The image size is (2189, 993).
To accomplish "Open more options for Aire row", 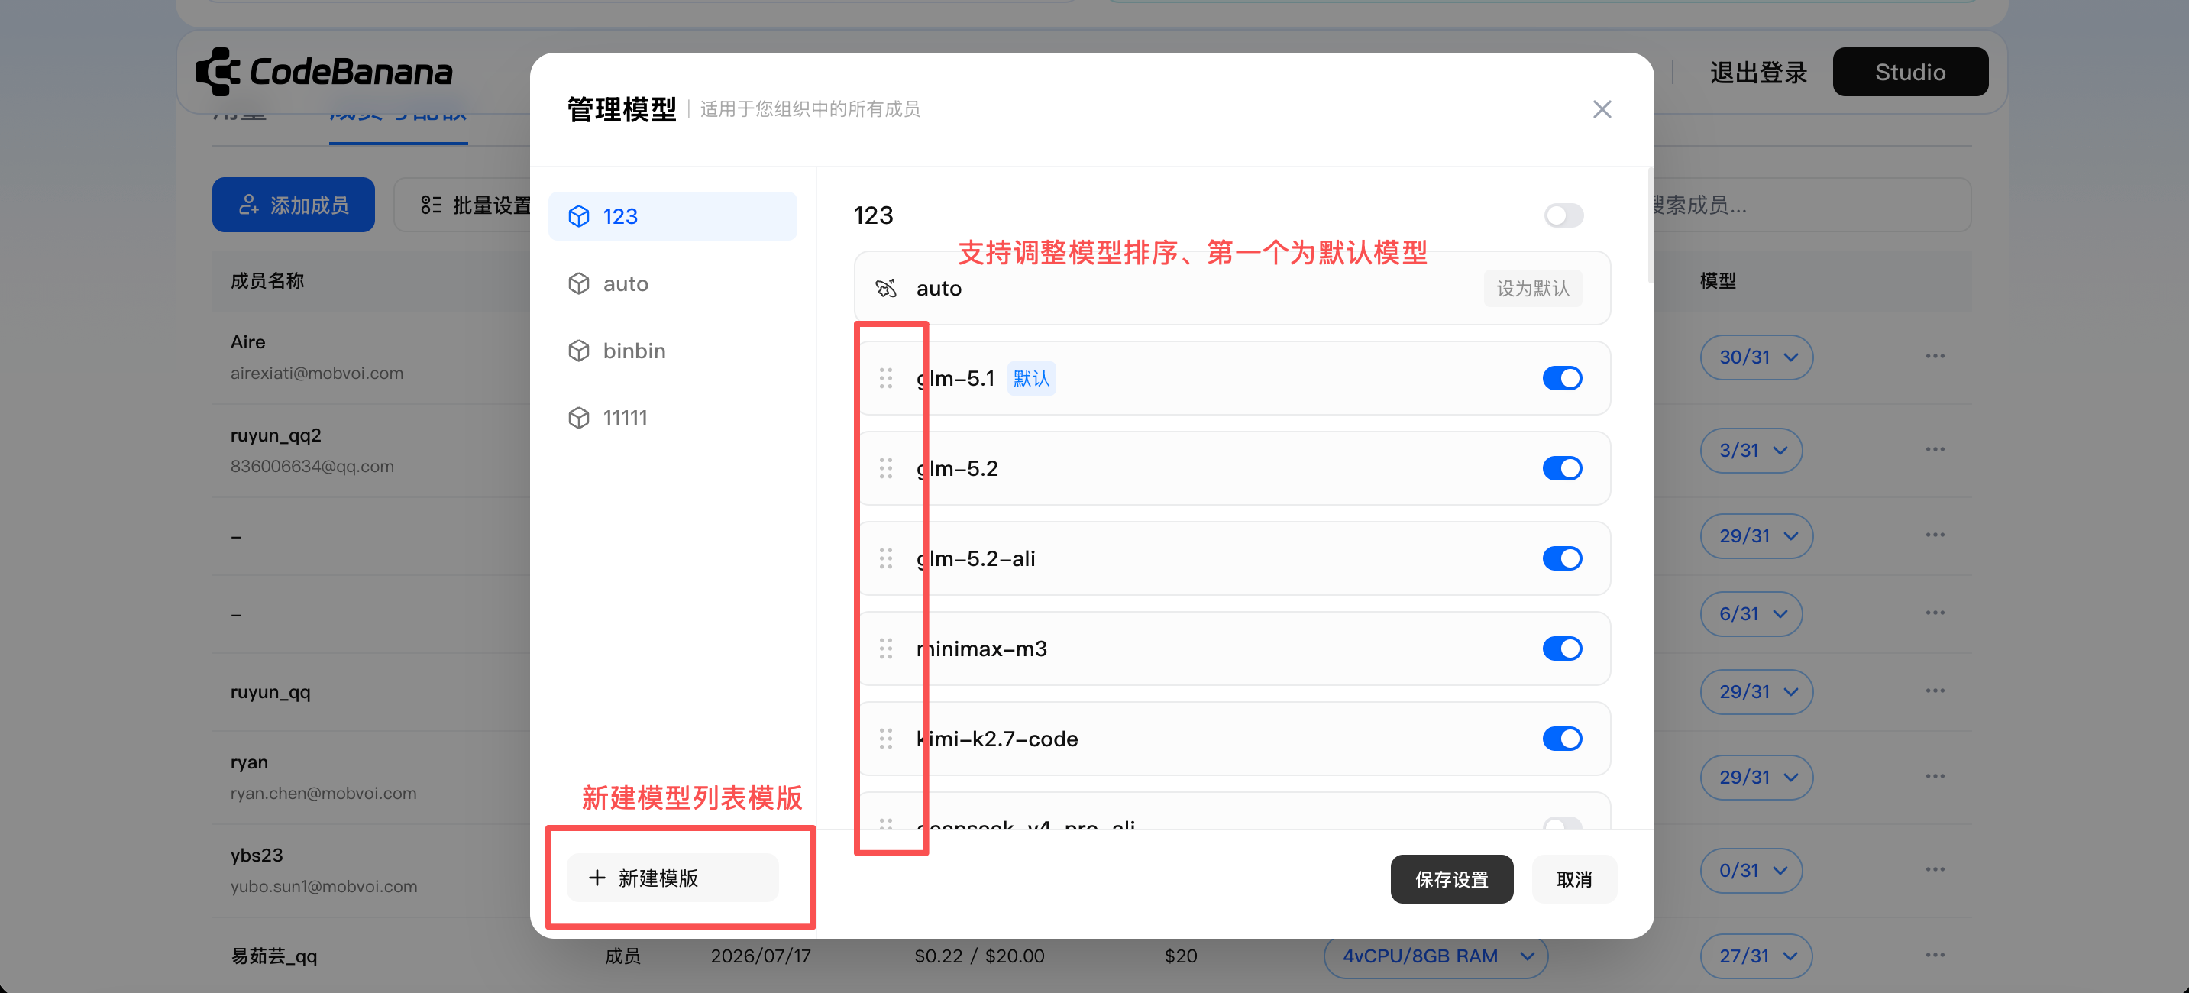I will (x=1935, y=356).
